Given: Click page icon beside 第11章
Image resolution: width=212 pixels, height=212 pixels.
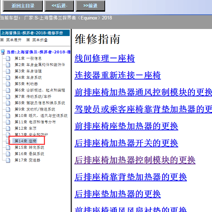Looking at the screenshot, I should tap(8, 122).
